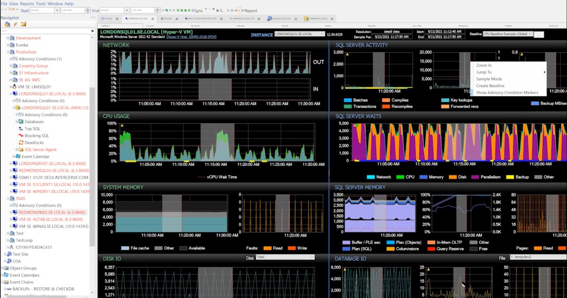Click the Linux penguin icon for VM-SE-LNXSQL01
This screenshot has width=567, height=298.
pyautogui.click(x=14, y=87)
